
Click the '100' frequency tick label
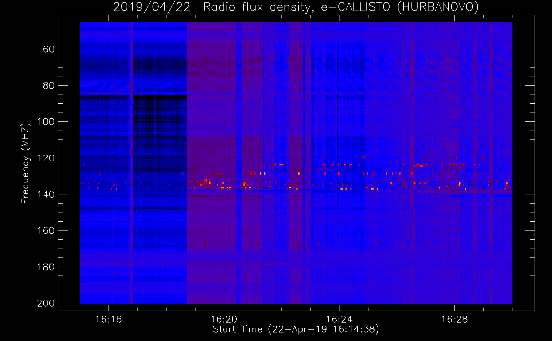pos(46,122)
